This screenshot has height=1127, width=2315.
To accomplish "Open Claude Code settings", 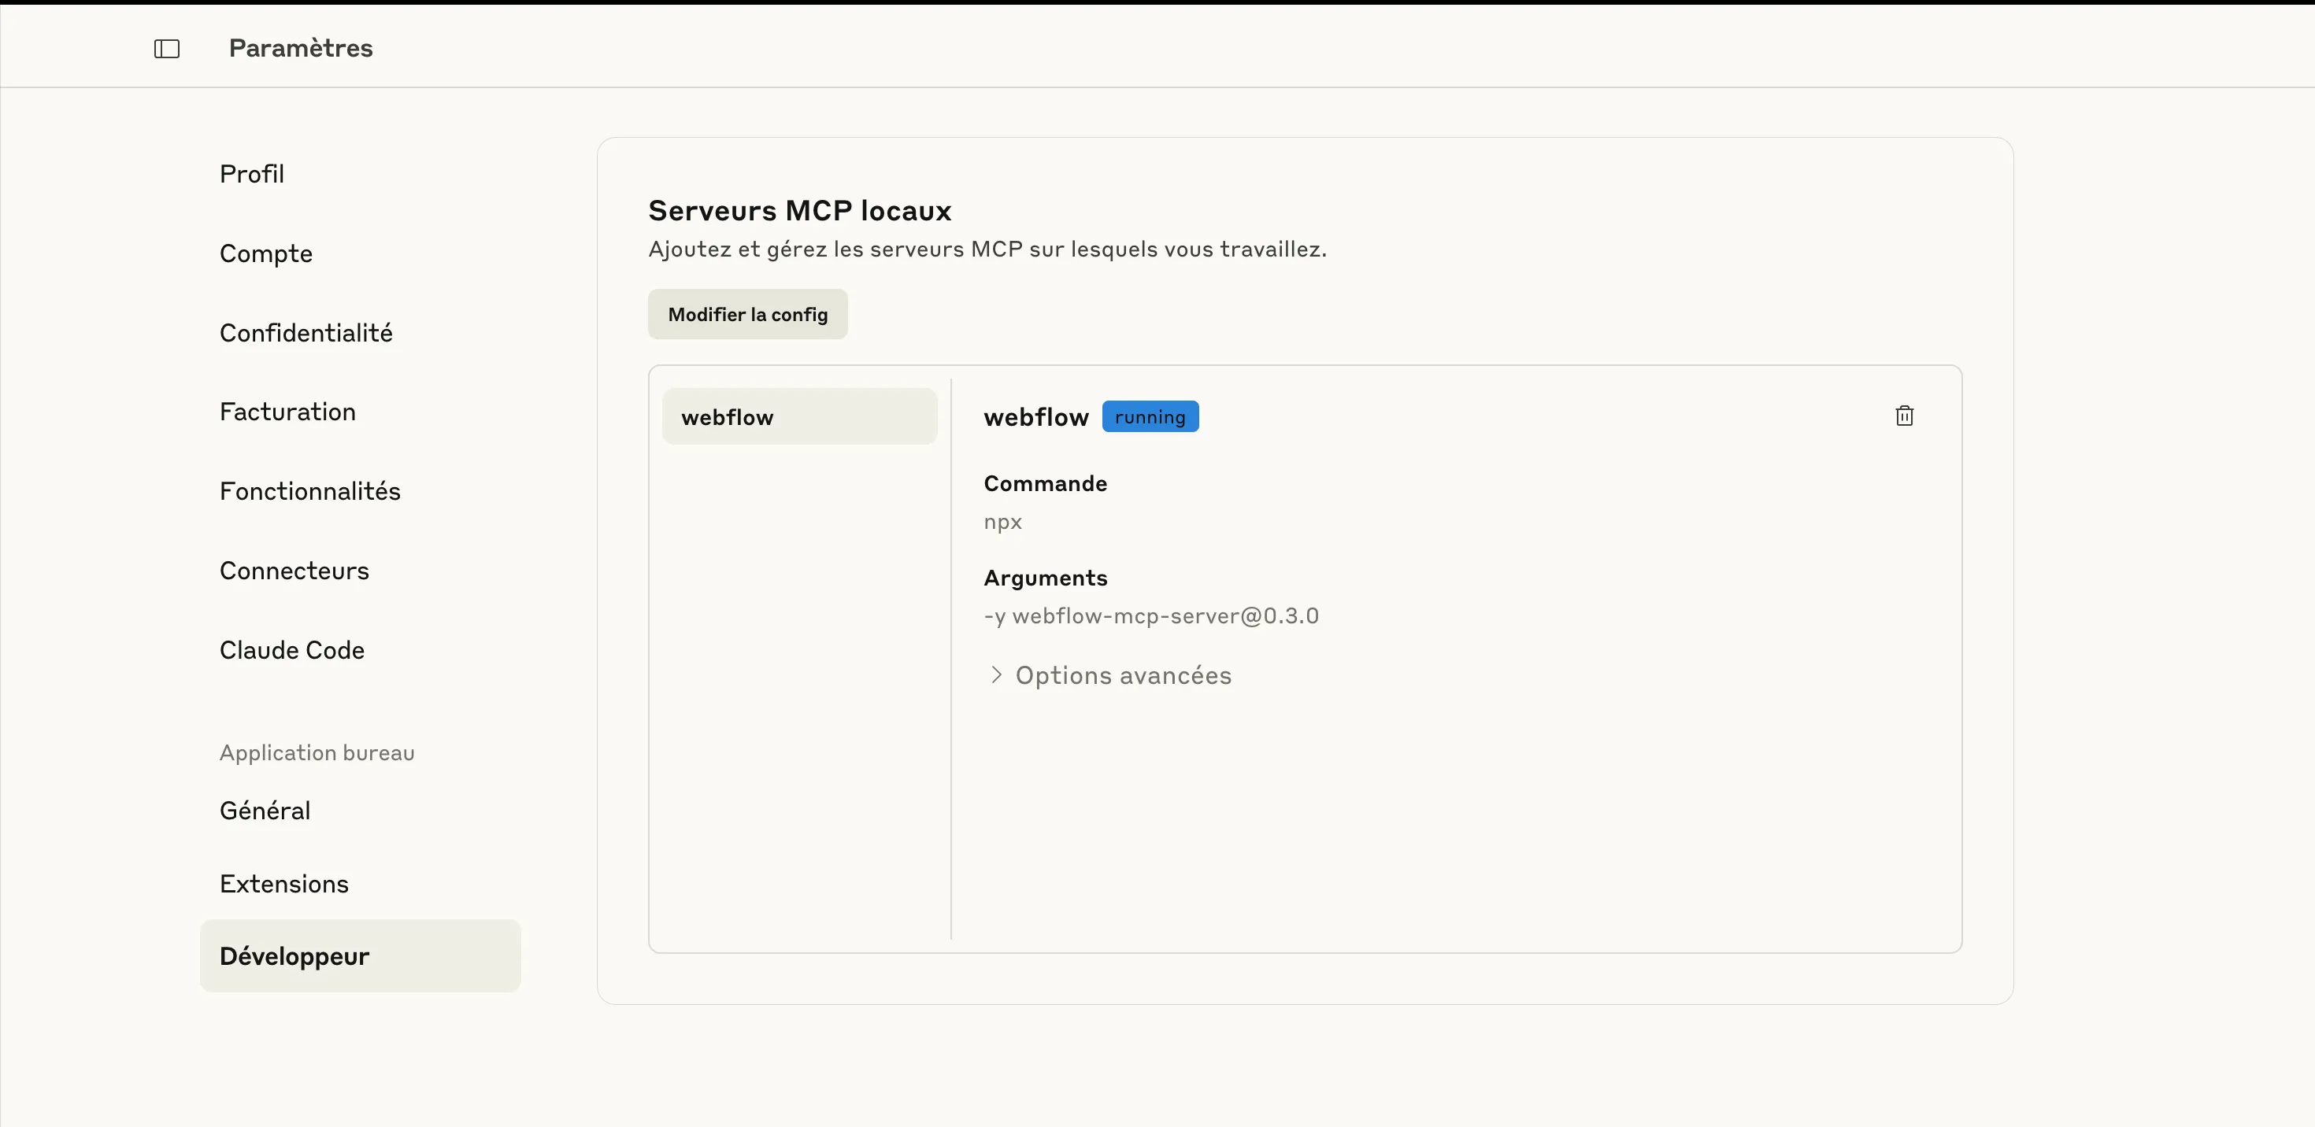I will point(292,650).
